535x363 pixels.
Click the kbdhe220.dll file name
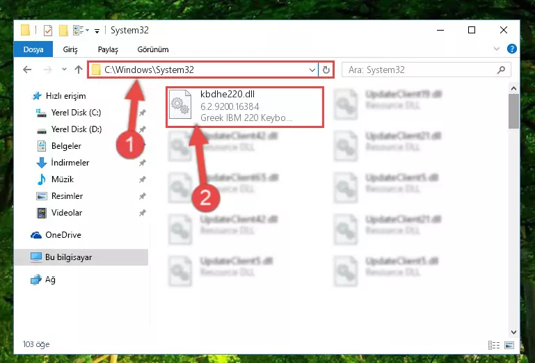tap(227, 94)
